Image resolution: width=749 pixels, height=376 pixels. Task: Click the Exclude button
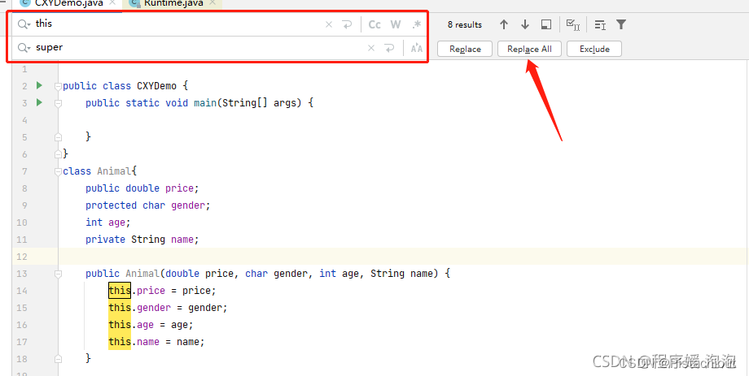594,49
